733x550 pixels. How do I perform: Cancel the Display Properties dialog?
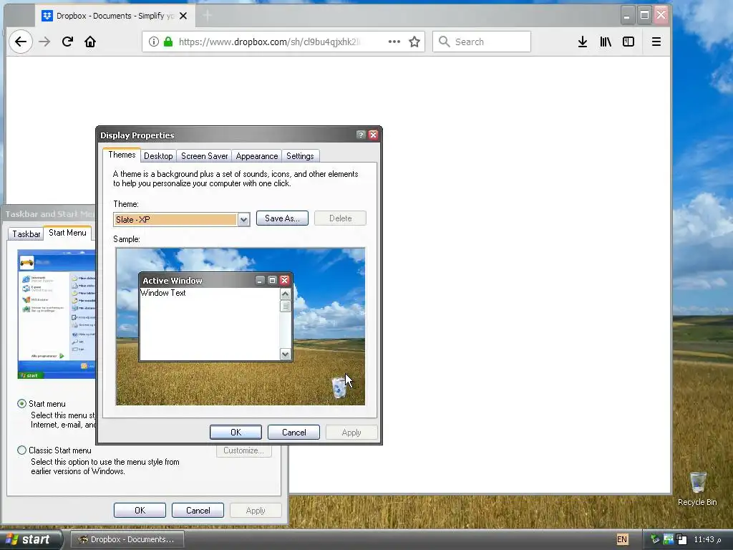coord(293,432)
